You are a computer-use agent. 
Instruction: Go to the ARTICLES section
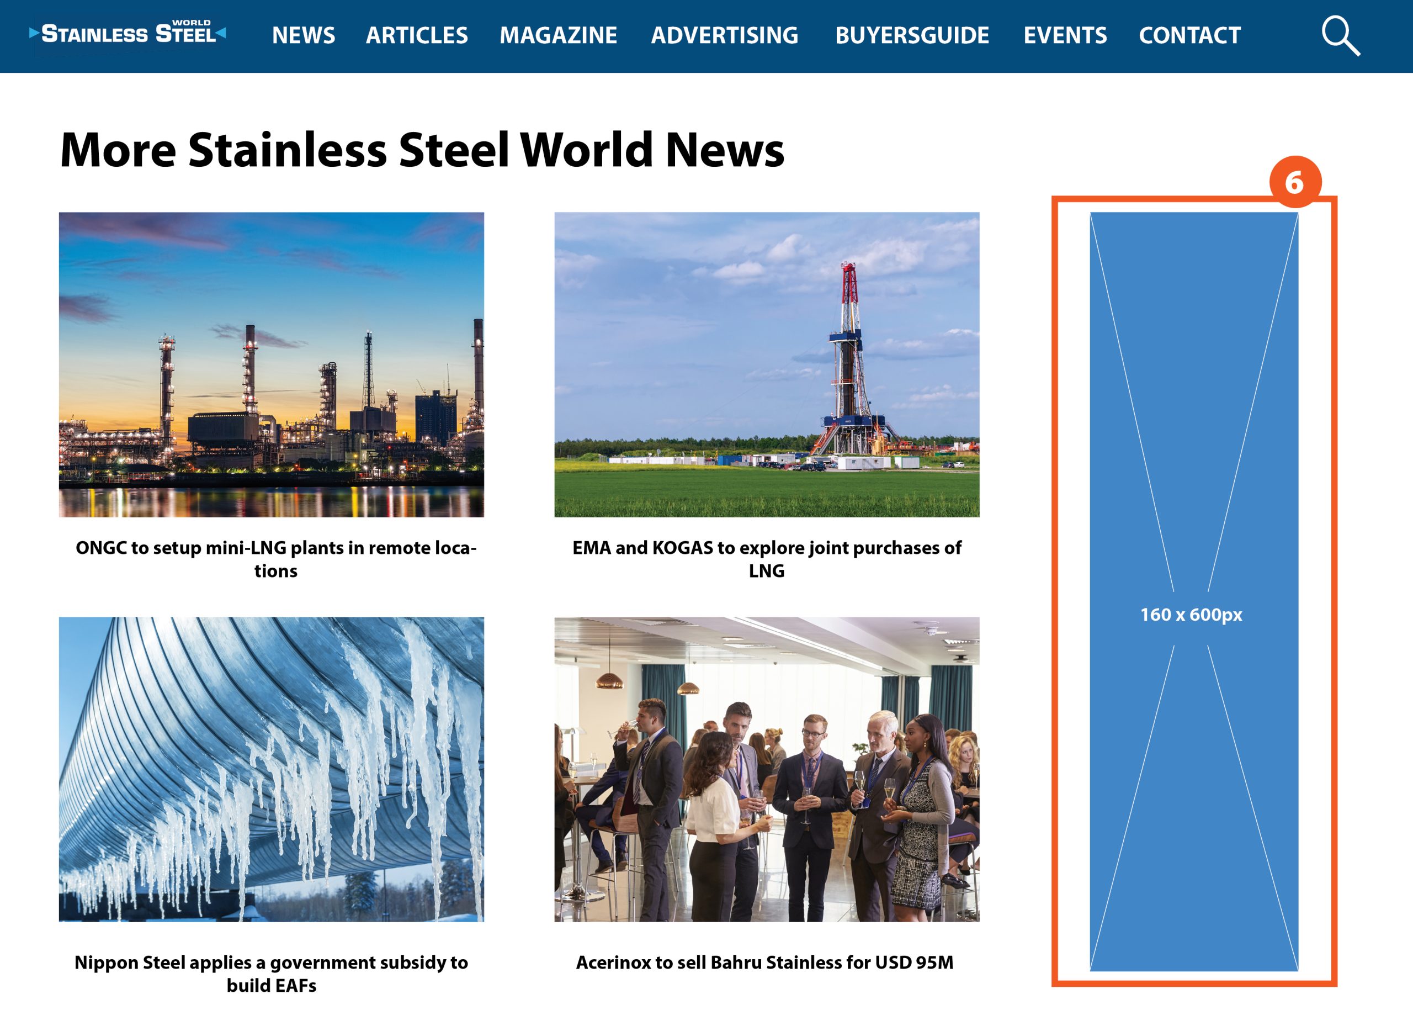point(417,35)
